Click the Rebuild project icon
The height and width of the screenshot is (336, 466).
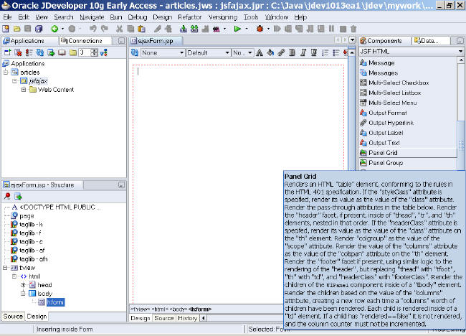(194, 29)
